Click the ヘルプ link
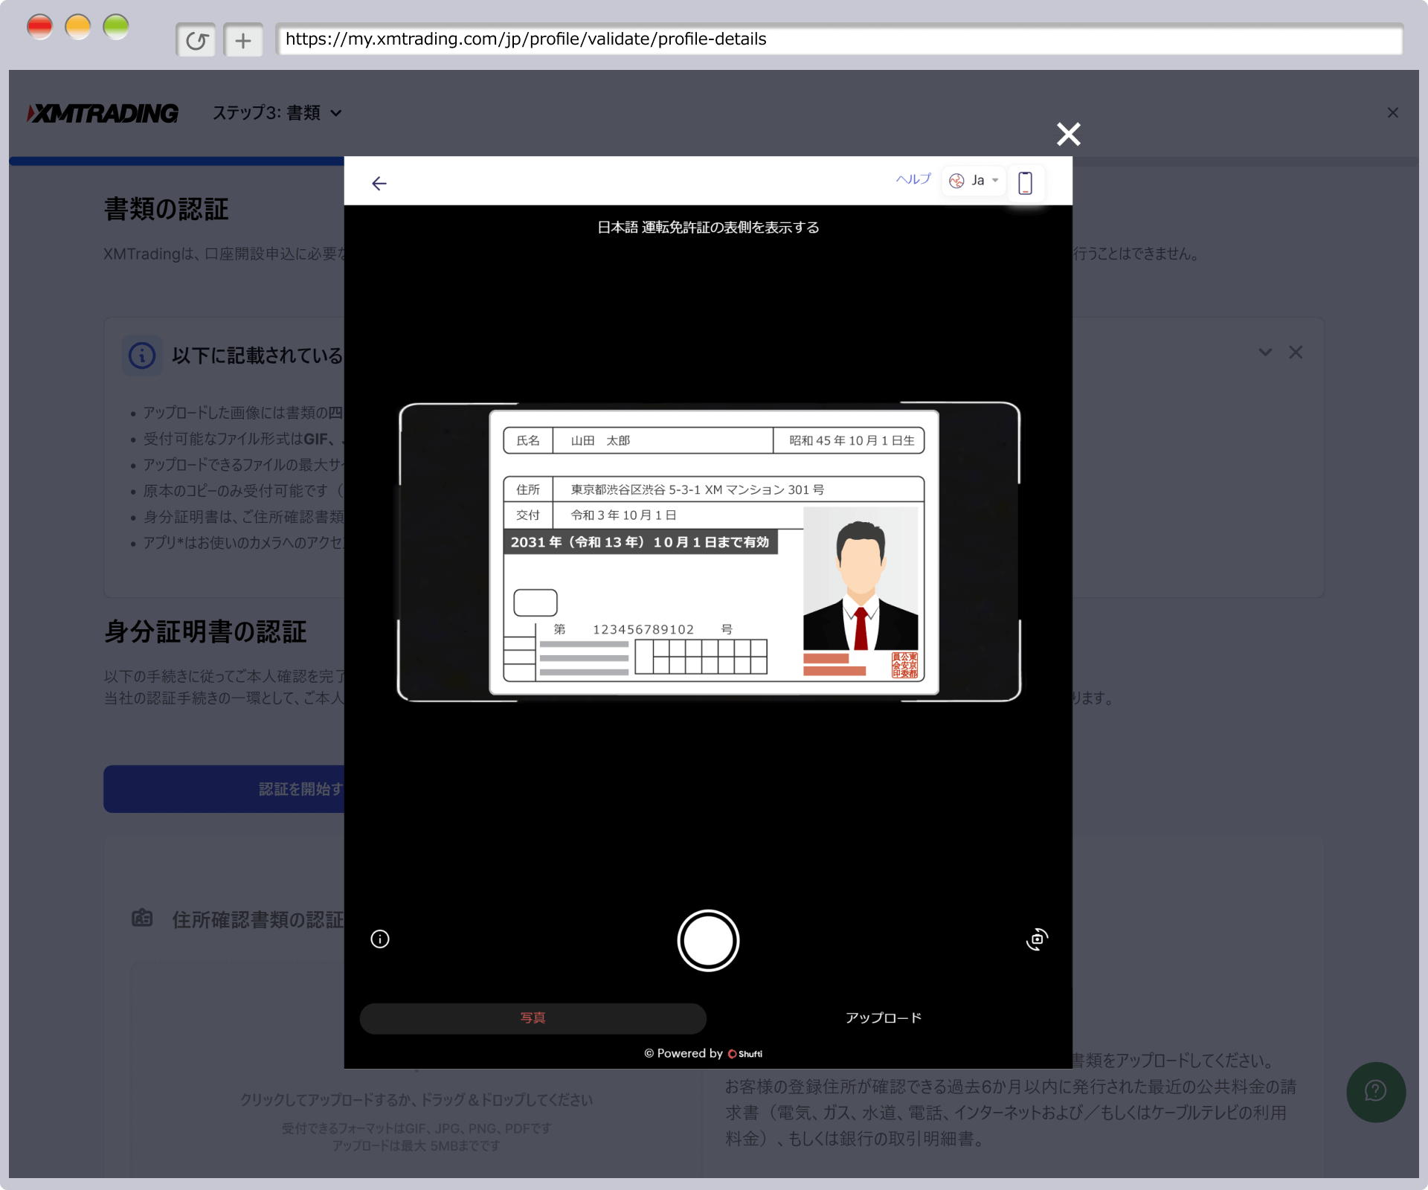This screenshot has width=1428, height=1190. (x=913, y=179)
